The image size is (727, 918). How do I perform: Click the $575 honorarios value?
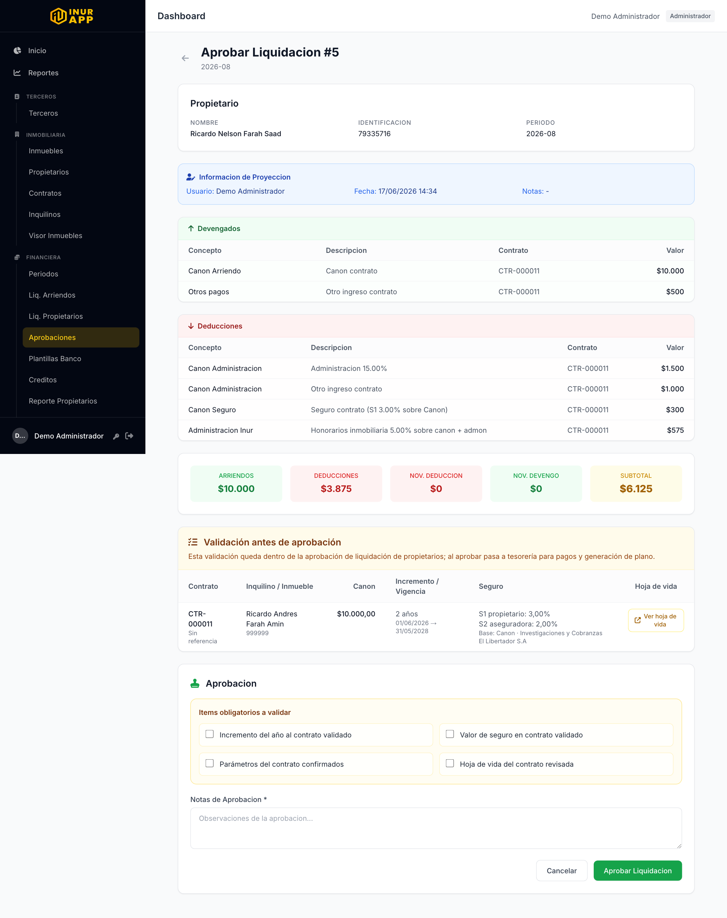tap(675, 430)
